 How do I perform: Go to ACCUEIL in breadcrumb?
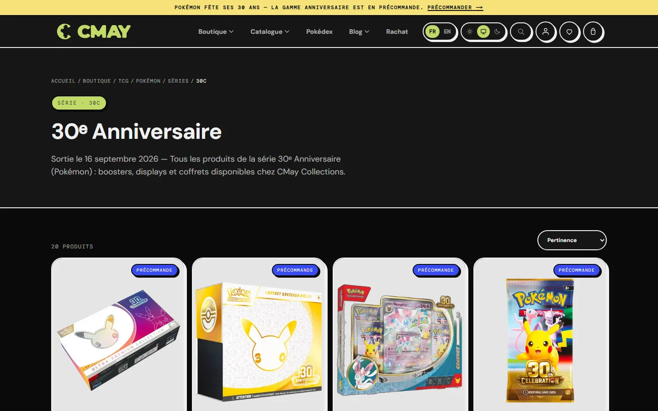(x=63, y=81)
